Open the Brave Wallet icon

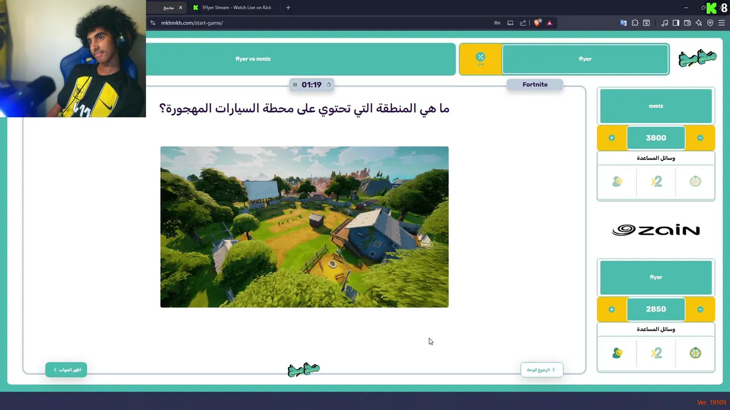tap(687, 23)
